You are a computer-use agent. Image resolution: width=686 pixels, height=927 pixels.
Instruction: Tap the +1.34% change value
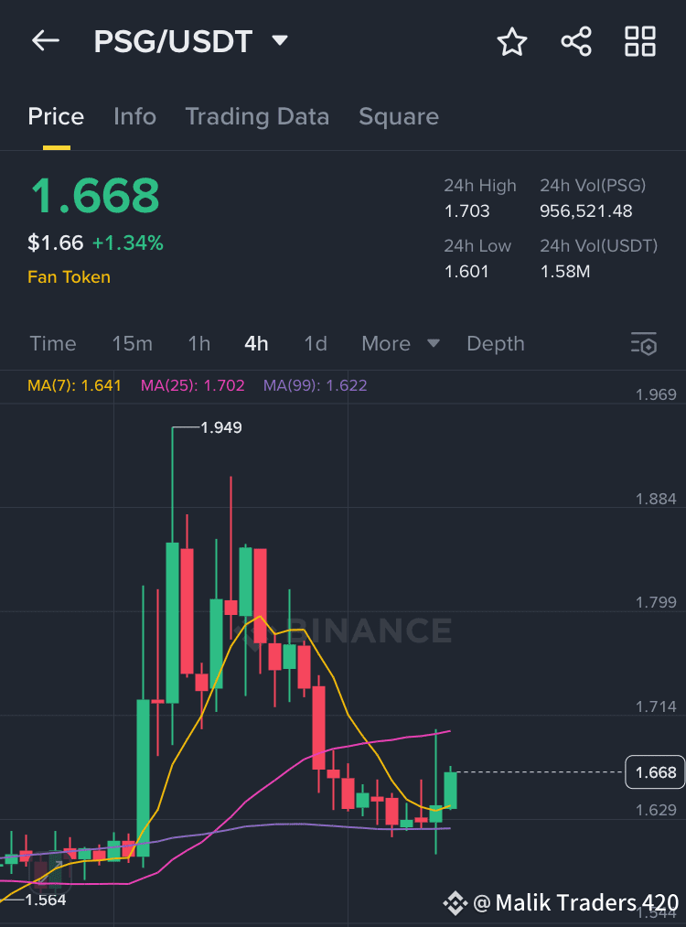click(x=128, y=243)
